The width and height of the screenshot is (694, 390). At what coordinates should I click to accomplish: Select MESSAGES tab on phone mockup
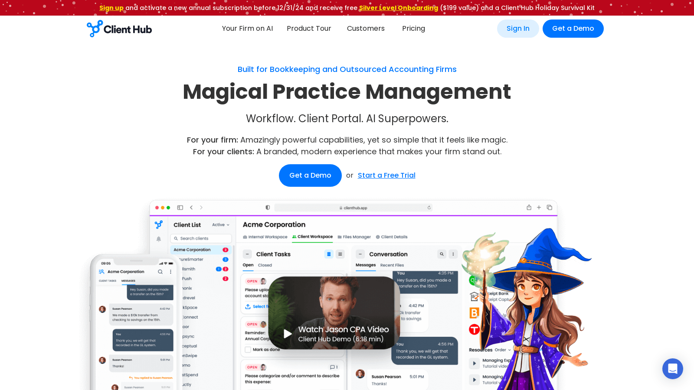[128, 281]
